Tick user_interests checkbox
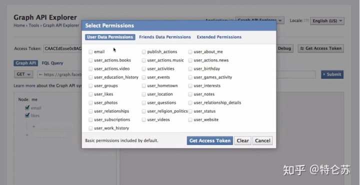This screenshot has width=360, height=185. click(190, 86)
